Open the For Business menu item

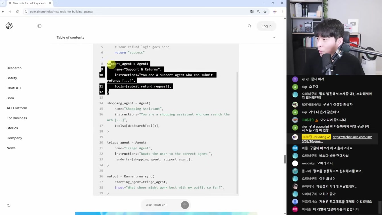[17, 118]
